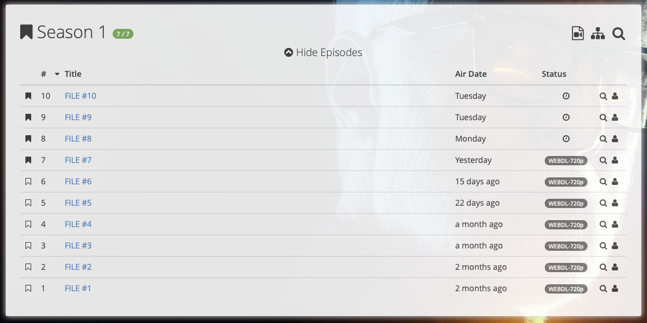Viewport: 647px width, 323px height.
Task: Search for all Season 1 episodes
Action: click(x=619, y=34)
